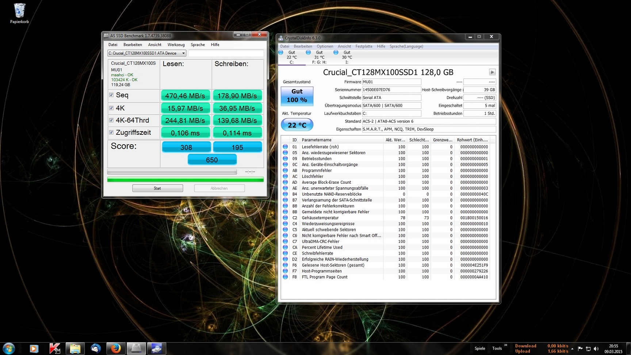Click status dot for Percent Lifetime Used
Viewport: 631px width, 355px height.
pyautogui.click(x=286, y=247)
